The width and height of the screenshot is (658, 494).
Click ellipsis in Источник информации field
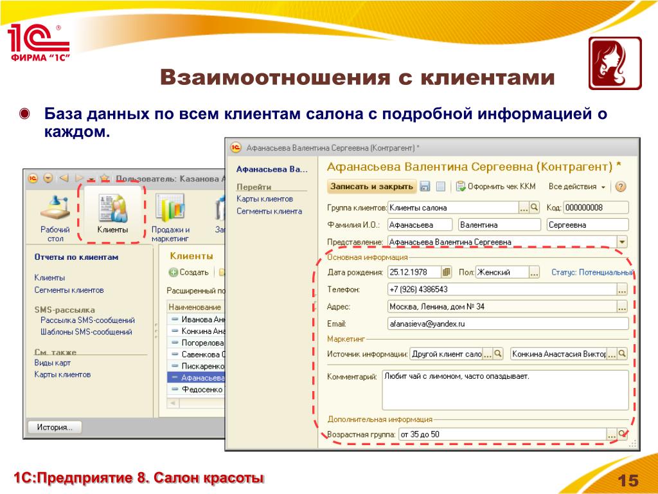pyautogui.click(x=487, y=354)
